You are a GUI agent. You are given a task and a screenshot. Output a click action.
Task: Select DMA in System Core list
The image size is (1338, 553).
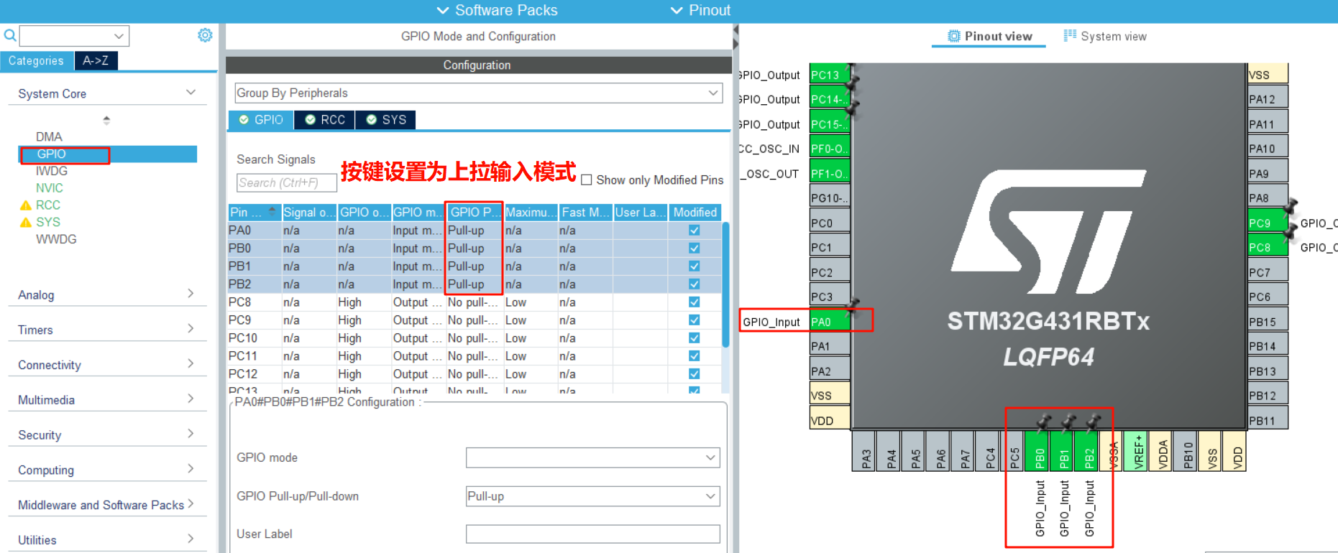click(x=49, y=137)
